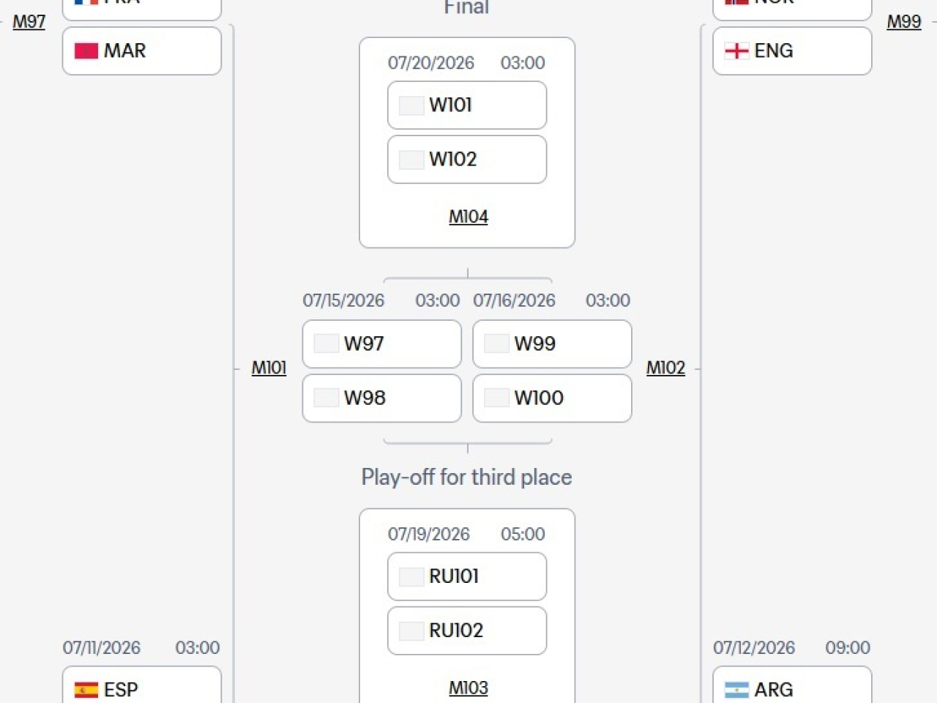Click the W97 placeholder flag
This screenshot has height=703, width=937.
(326, 343)
